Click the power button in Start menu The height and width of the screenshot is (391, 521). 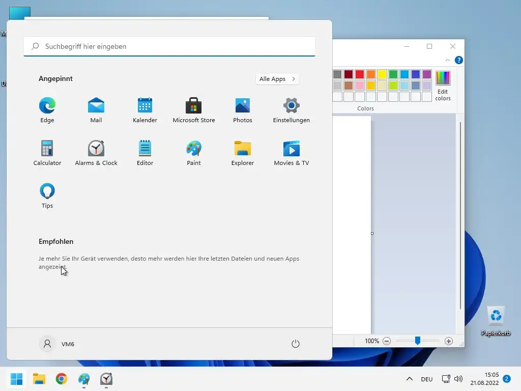point(296,344)
